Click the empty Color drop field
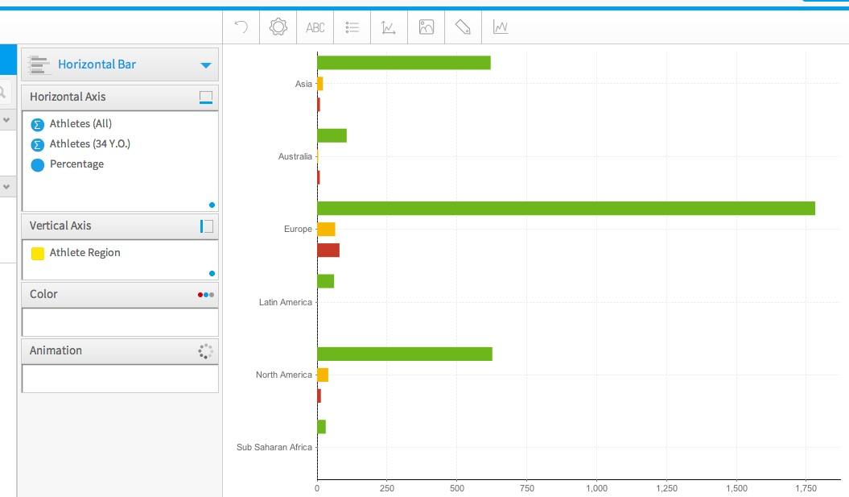 click(x=120, y=322)
